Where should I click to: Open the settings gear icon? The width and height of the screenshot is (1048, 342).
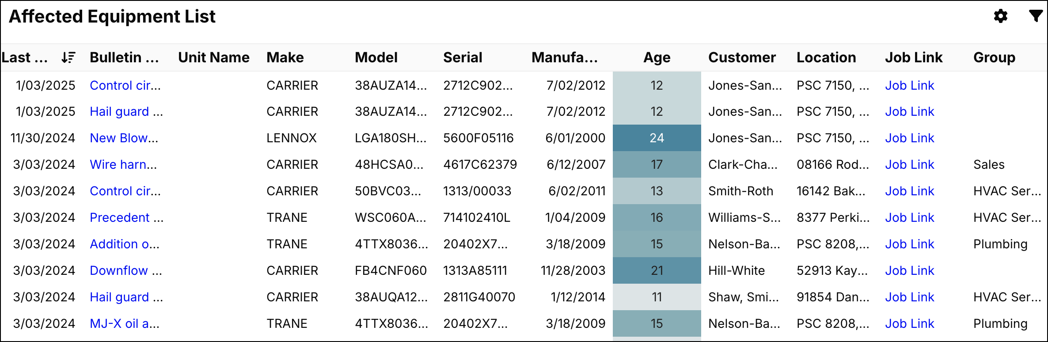tap(1000, 16)
